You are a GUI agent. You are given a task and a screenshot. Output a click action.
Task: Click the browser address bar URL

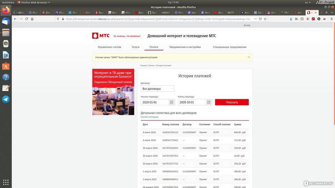(158, 19)
